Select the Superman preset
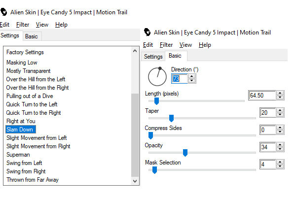Screen dimensions: 296x197 tap(18, 155)
